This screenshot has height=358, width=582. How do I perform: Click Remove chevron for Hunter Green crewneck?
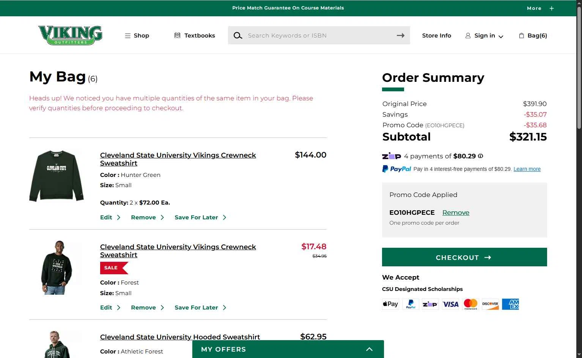[x=162, y=217]
